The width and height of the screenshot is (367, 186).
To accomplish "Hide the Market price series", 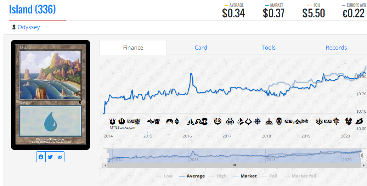I will pos(245,176).
